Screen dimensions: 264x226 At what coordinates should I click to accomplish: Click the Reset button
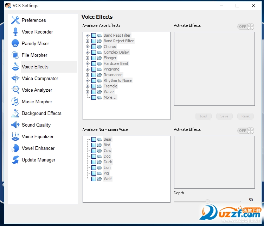245,116
